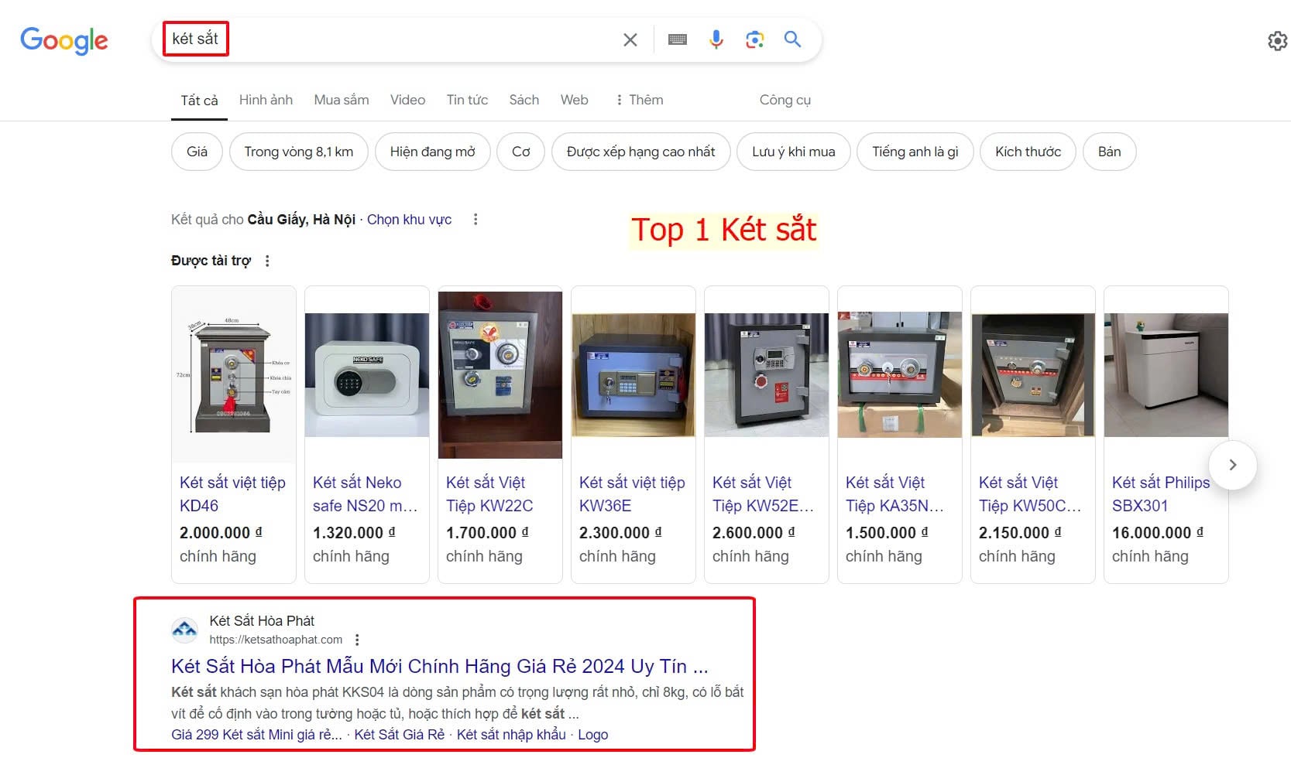Image resolution: width=1291 pixels, height=758 pixels.
Task: Expand the Thêm more-options menu
Action: (639, 100)
